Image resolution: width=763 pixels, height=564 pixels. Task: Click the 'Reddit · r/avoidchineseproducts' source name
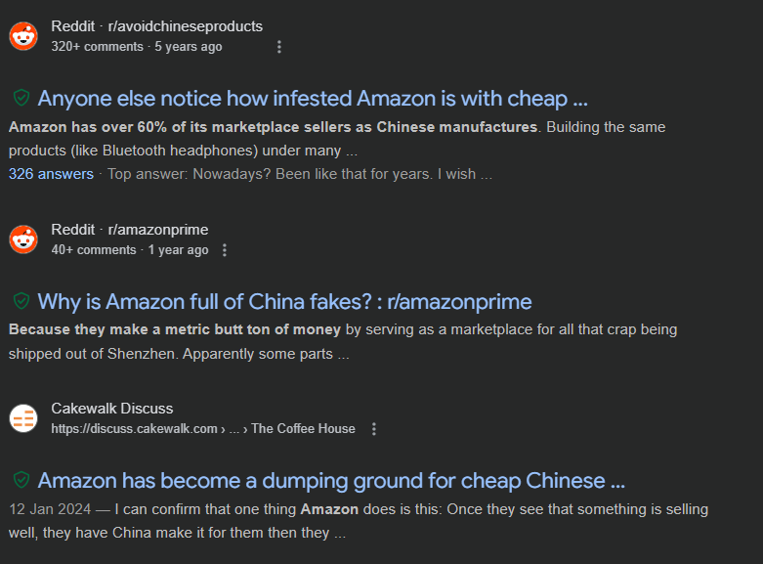click(x=156, y=26)
